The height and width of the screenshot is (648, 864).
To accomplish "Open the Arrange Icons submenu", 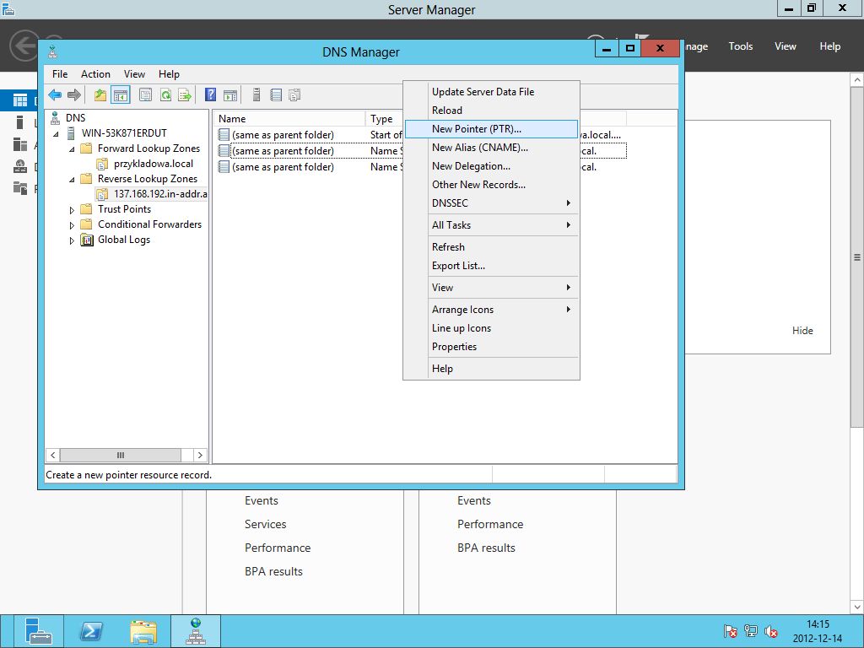I will pyautogui.click(x=492, y=309).
